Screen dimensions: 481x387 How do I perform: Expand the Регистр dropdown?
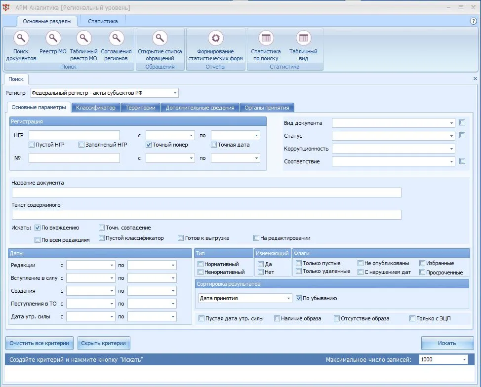175,93
